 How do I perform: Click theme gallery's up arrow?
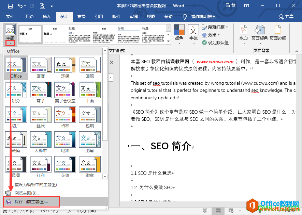[x=105, y=50]
